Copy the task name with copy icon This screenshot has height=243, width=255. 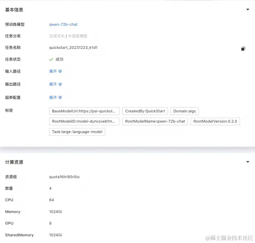point(243,48)
